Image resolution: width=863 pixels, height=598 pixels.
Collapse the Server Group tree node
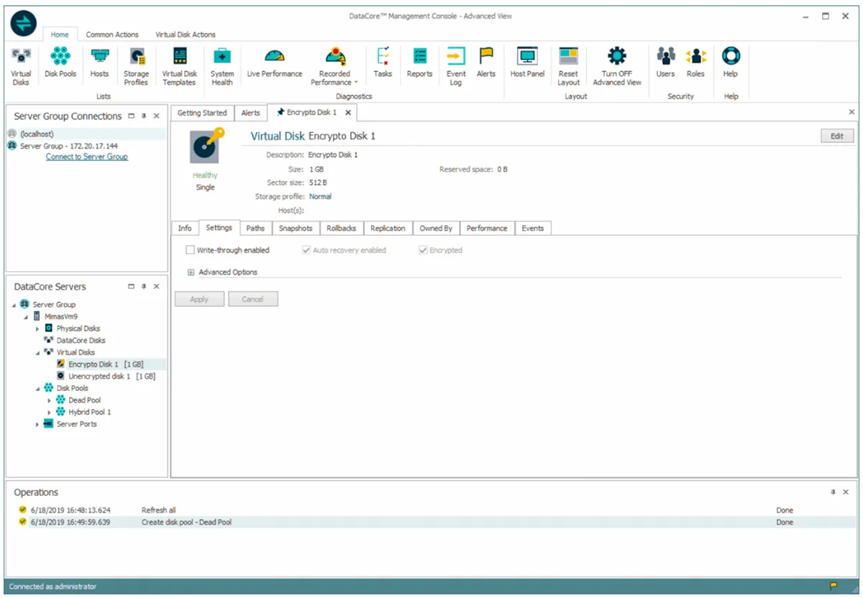14,305
